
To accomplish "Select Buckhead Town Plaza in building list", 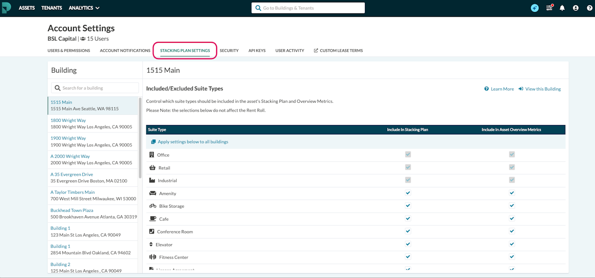I will (x=72, y=211).
